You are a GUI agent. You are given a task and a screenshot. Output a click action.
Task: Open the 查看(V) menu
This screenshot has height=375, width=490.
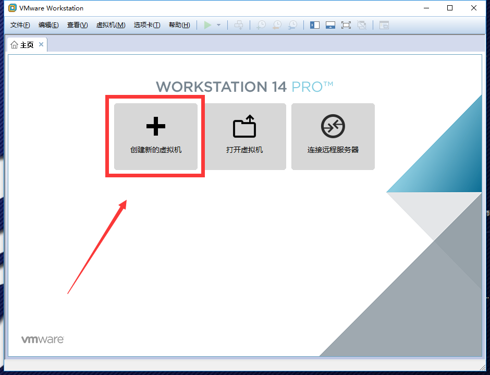[x=77, y=25]
